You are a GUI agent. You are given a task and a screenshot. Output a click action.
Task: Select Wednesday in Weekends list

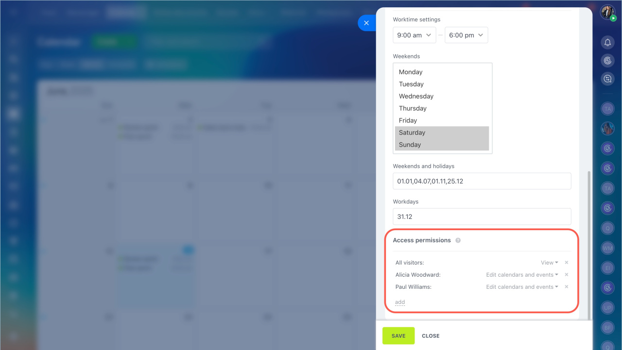click(x=416, y=96)
